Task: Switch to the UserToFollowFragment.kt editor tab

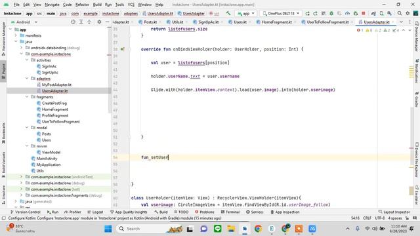Action: tap(327, 22)
